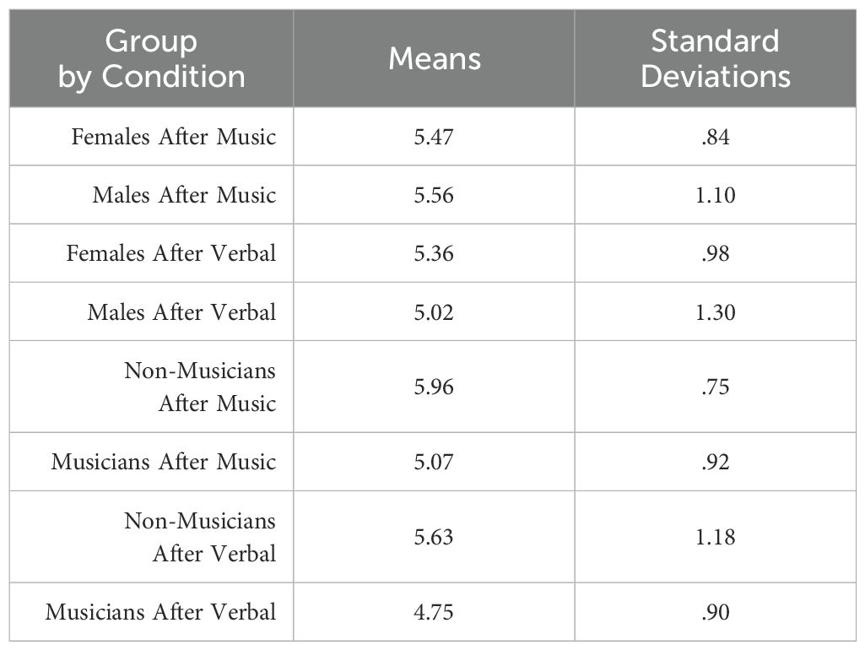Select the 'Musicians After Music' row label
Screen dimensions: 865x650
click(x=164, y=462)
